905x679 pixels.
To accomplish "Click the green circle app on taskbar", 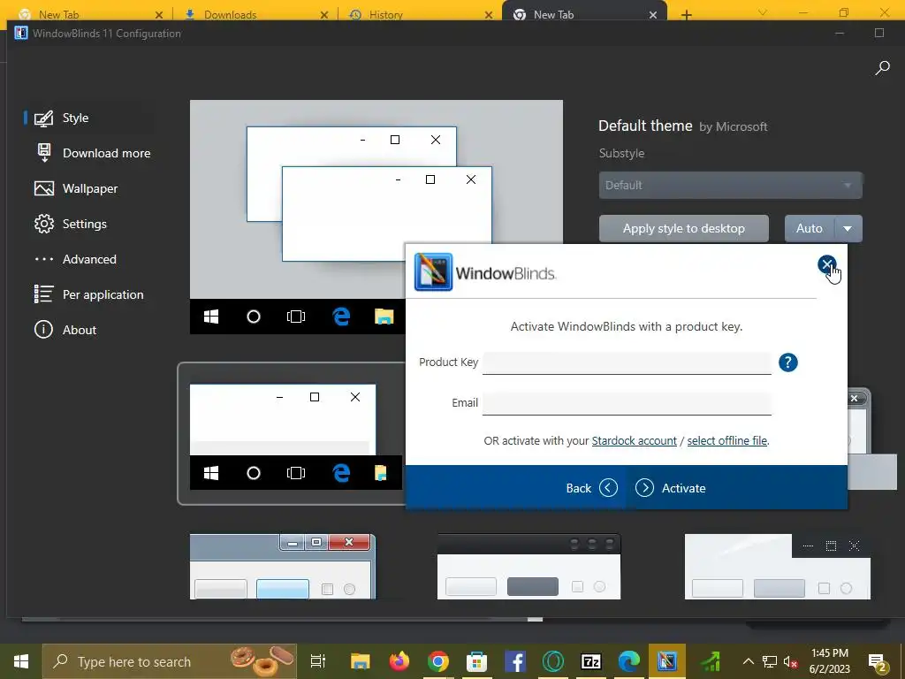I will point(553,661).
